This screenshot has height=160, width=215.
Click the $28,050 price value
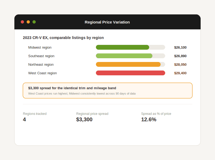(180, 64)
